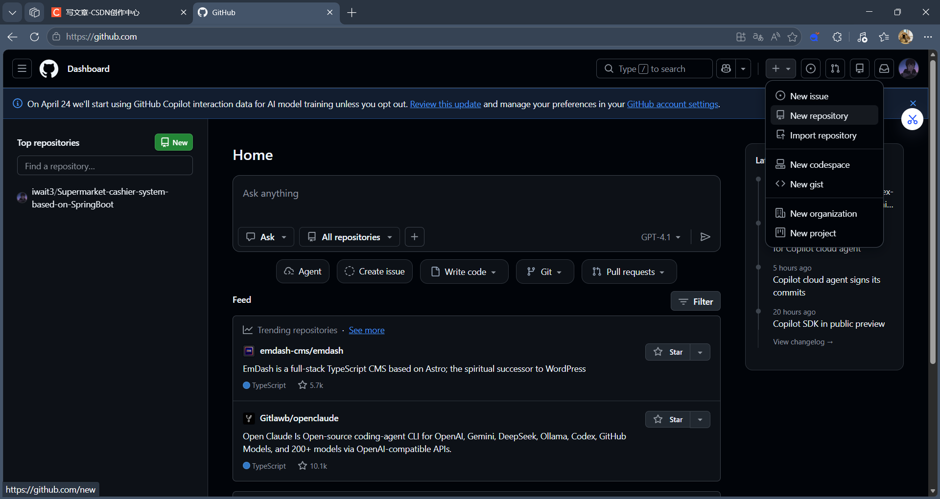940x499 pixels.
Task: Open the Issues icon in header
Action: (x=811, y=68)
